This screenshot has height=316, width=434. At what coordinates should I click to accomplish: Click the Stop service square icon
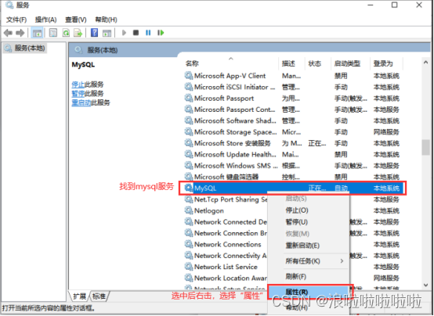pos(136,33)
